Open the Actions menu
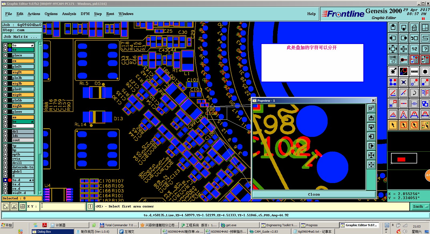This screenshot has width=430, height=234. point(34,14)
